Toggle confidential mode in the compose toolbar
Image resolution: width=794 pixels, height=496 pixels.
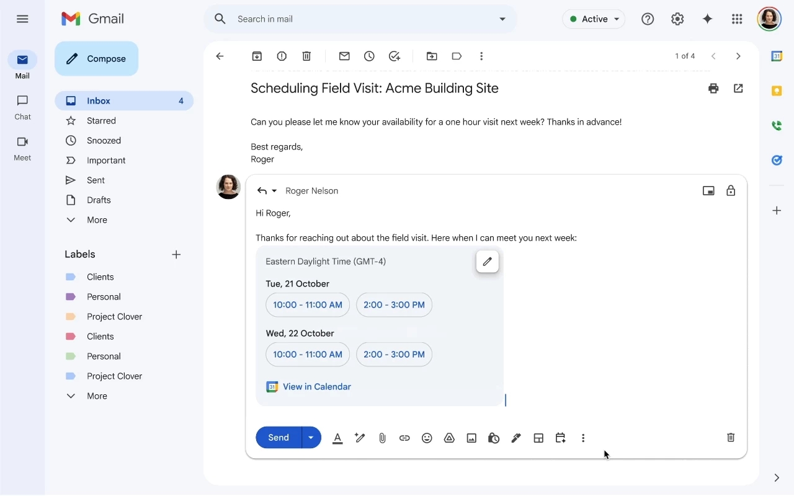494,438
